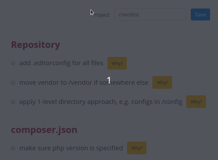Click the 'move vendor to /vendor if somewhere else' text

(84, 83)
